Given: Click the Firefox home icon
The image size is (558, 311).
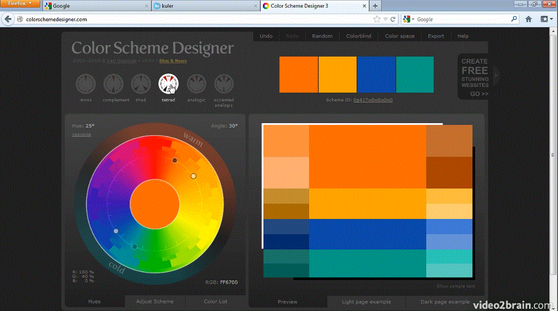Looking at the screenshot, I should [x=529, y=19].
